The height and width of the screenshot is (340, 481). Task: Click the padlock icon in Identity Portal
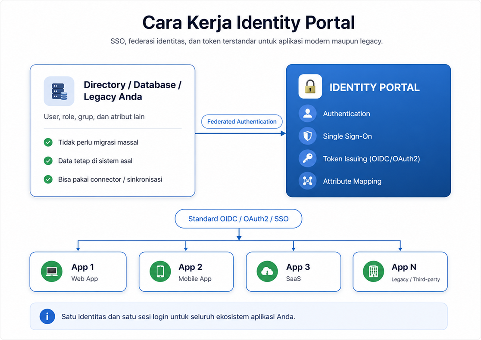tap(310, 87)
